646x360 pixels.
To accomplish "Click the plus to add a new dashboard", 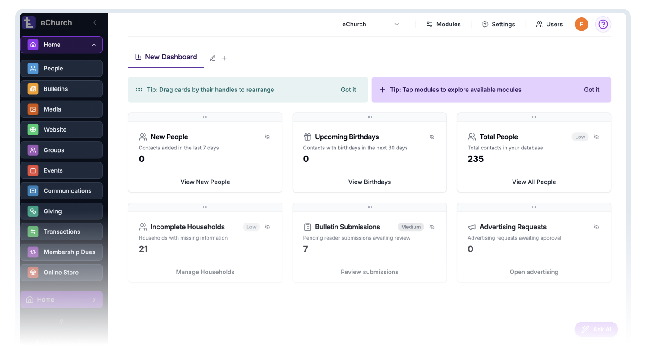I will tap(224, 58).
